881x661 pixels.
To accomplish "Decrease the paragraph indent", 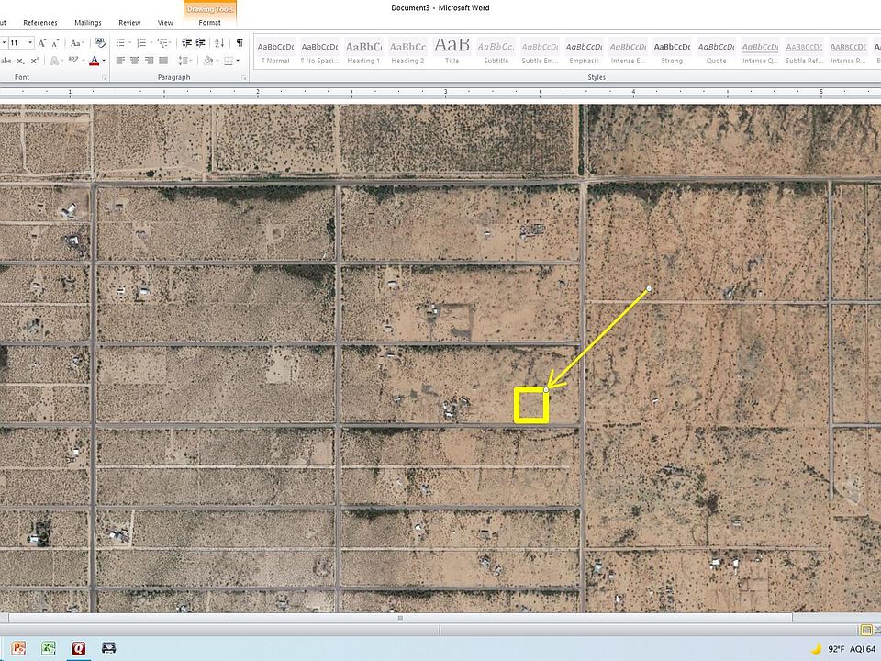I will point(186,43).
